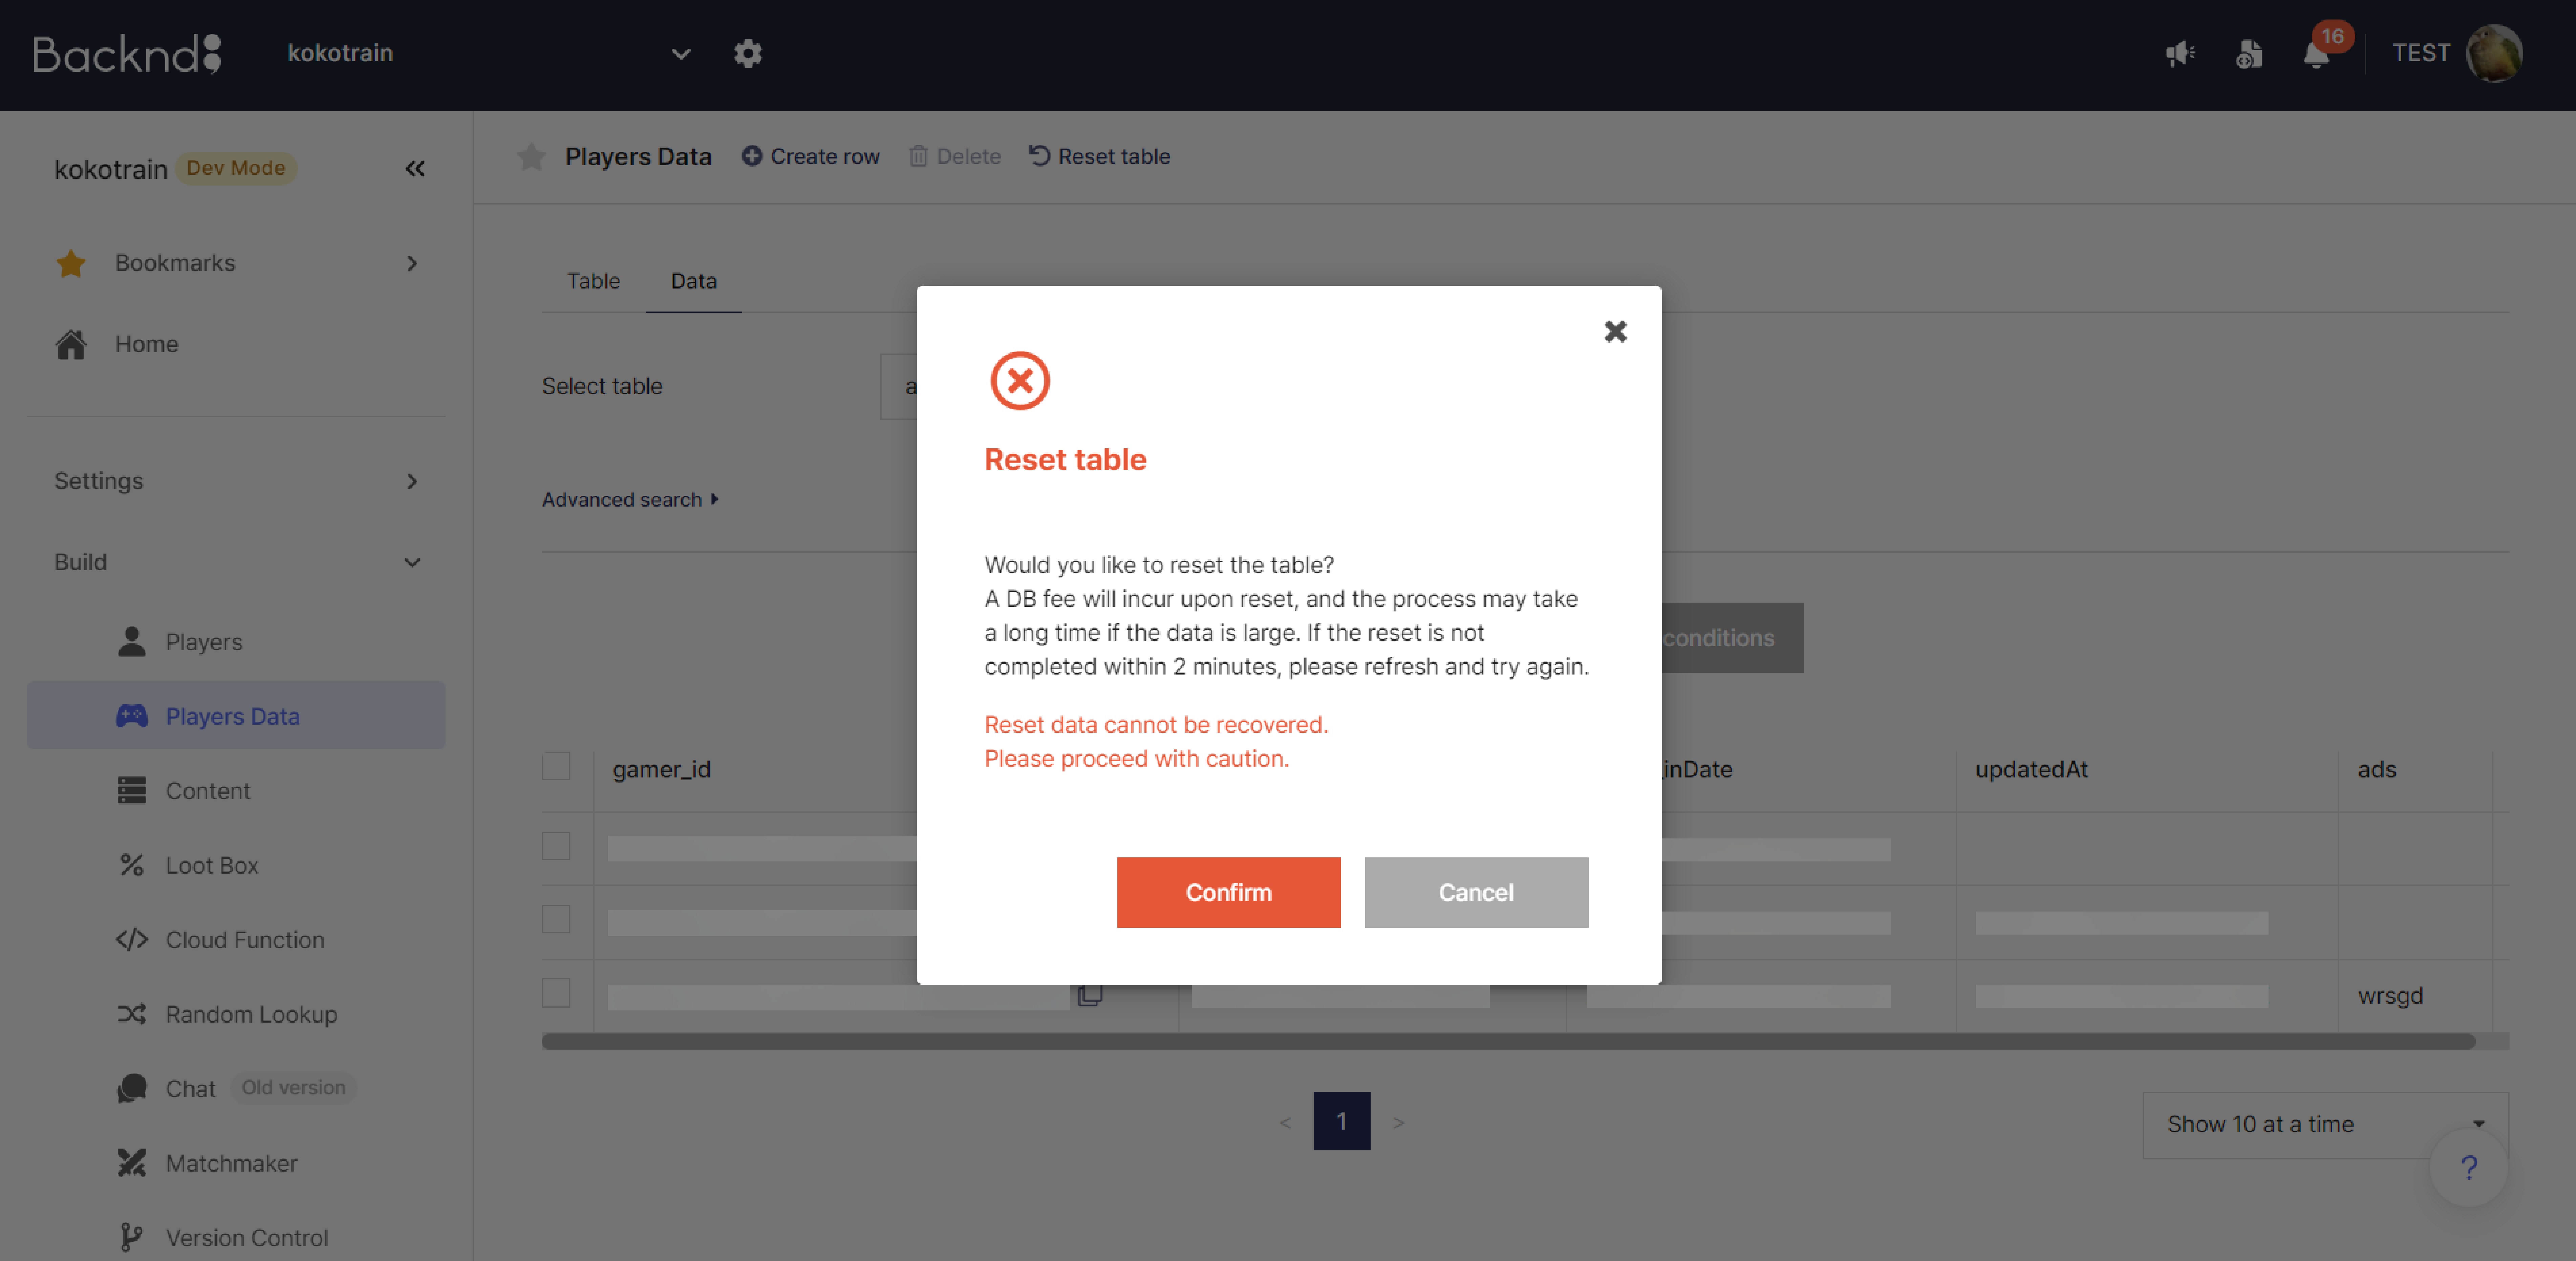Toggle the select-all checkbox in table header
The width and height of the screenshot is (2576, 1261).
coord(556,766)
